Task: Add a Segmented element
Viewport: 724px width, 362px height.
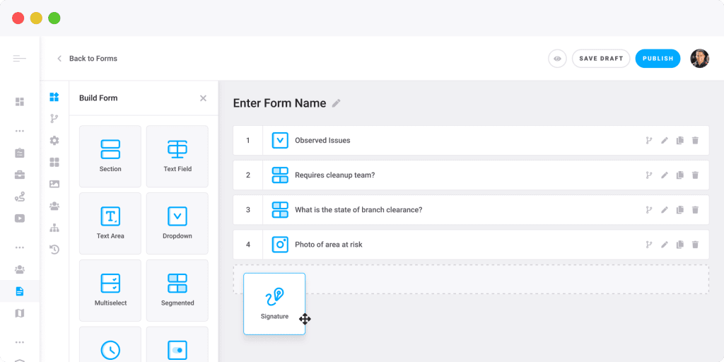Action: (177, 291)
